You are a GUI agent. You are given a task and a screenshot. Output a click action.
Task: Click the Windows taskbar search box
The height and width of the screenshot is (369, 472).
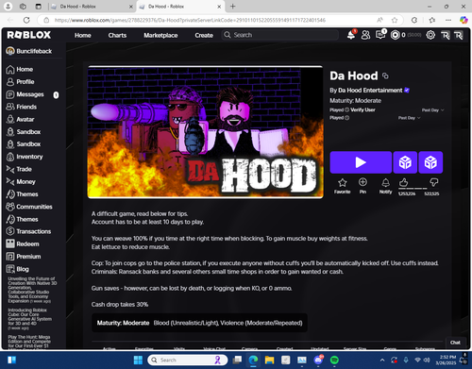[x=188, y=360]
